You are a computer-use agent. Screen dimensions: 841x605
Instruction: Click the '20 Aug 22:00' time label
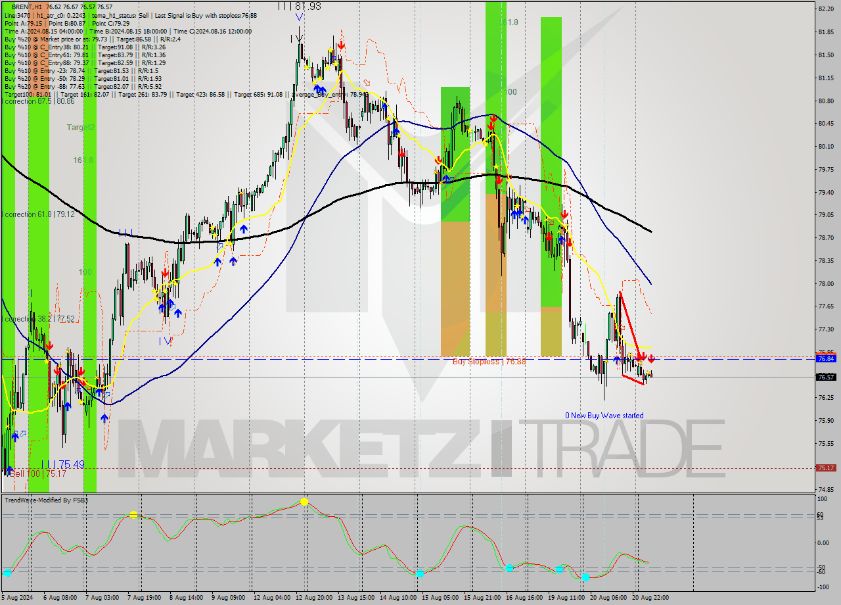pyautogui.click(x=649, y=598)
